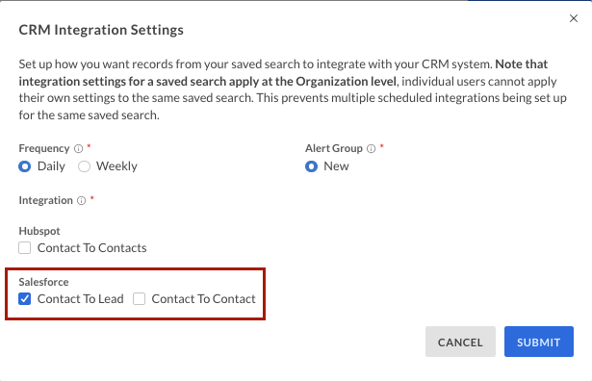Submit the integration settings
592x381 pixels.
pos(539,342)
